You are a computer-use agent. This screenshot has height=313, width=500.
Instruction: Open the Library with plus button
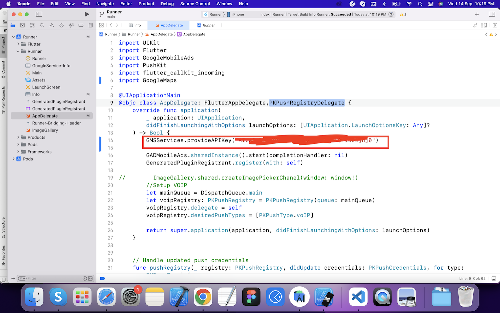pos(477,14)
